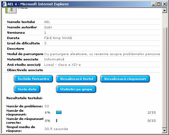Click the 'Număr de probleme:' label
The height and width of the screenshot is (135, 169).
coord(25,106)
